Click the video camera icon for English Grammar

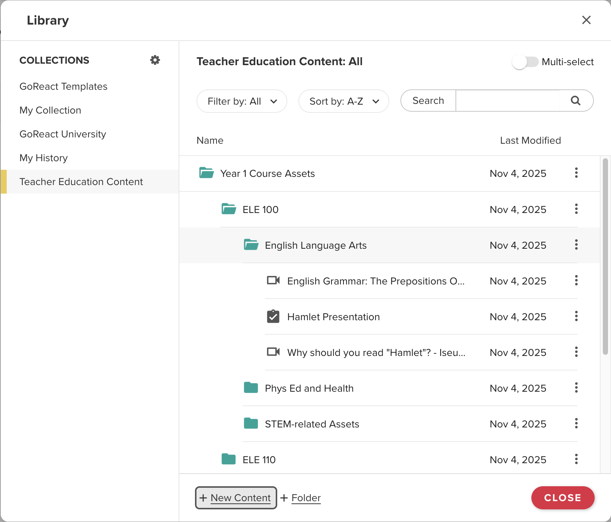pyautogui.click(x=273, y=280)
